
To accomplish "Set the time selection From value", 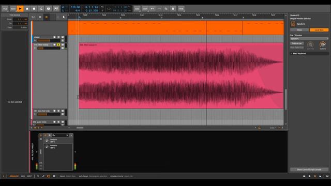I will (20, 19).
